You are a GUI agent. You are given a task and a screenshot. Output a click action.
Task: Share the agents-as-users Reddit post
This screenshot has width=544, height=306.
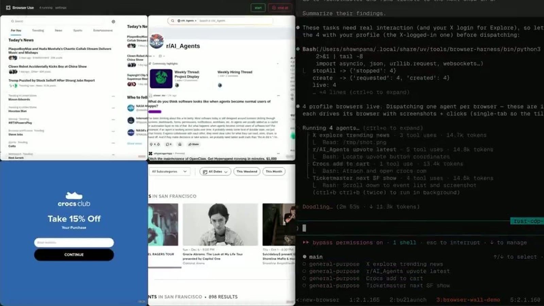[193, 144]
